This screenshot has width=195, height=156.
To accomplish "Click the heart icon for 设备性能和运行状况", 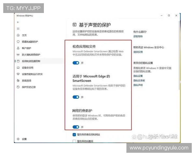I will pyautogui.click(x=18, y=74).
